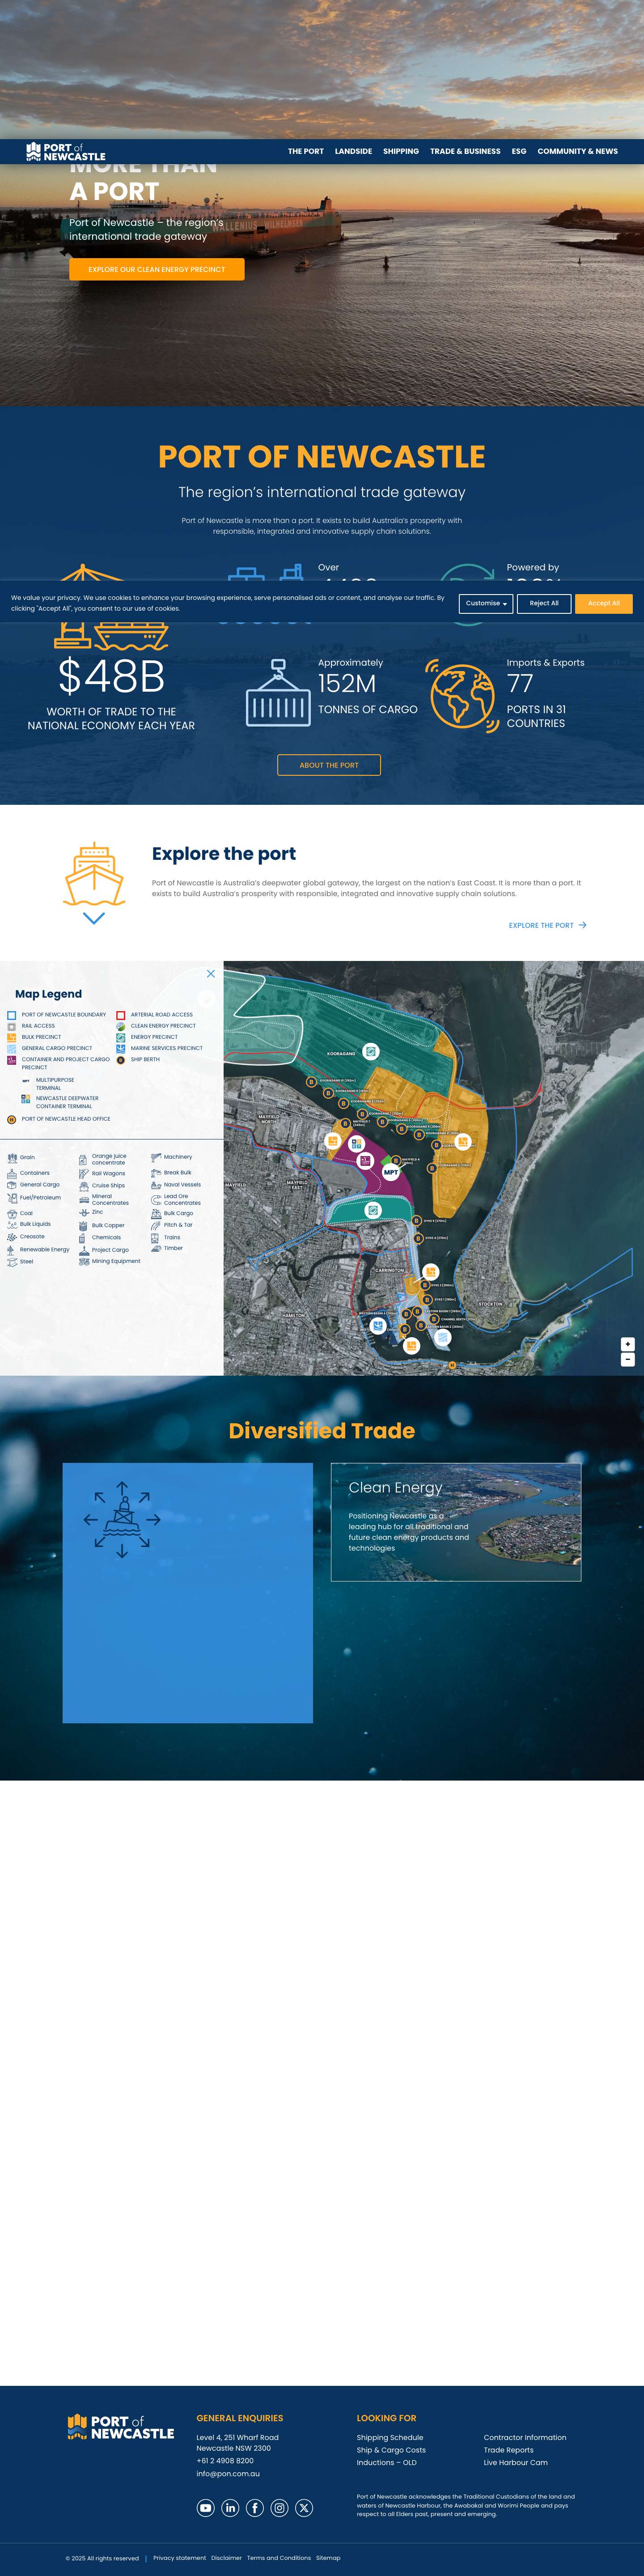Click the Trains icon in the legend
This screenshot has width=644, height=2576.
click(156, 1238)
